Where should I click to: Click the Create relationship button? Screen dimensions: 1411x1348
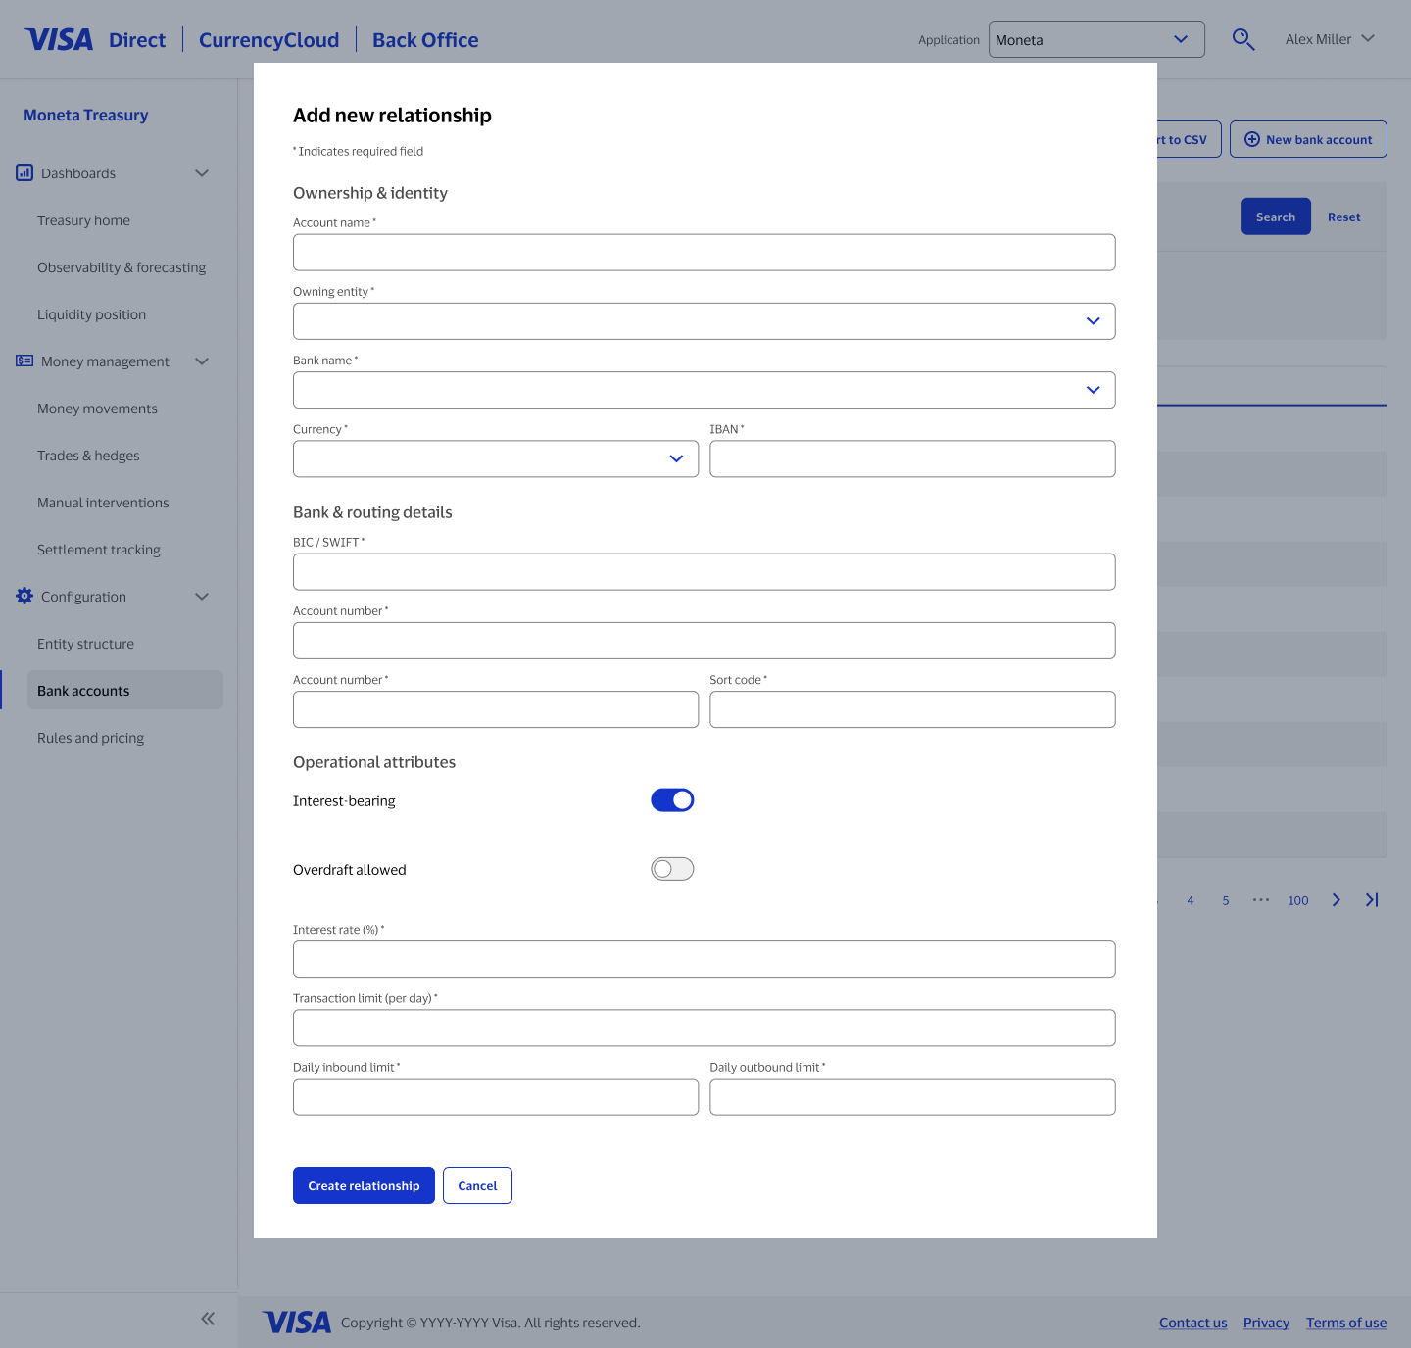coord(364,1185)
